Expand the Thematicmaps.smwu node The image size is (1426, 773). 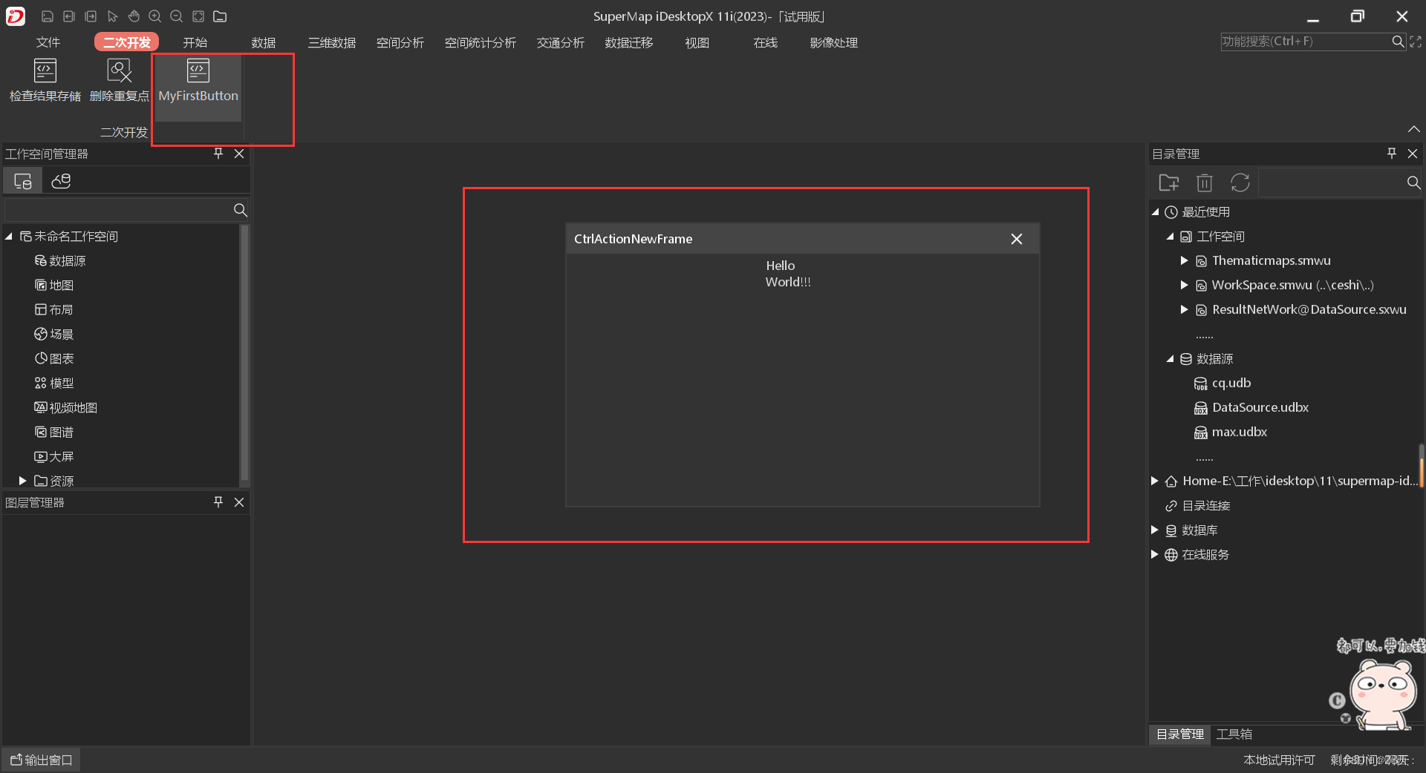(x=1185, y=260)
